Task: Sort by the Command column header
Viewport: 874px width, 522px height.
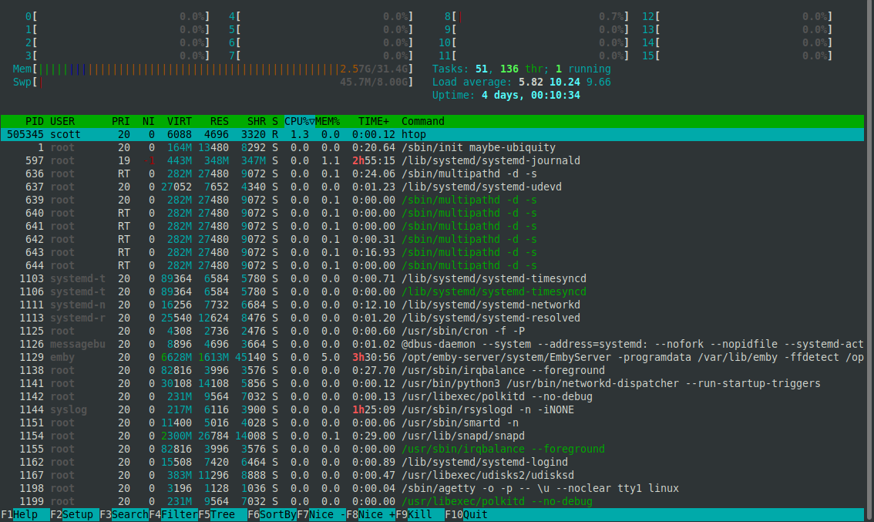Action: click(x=423, y=121)
